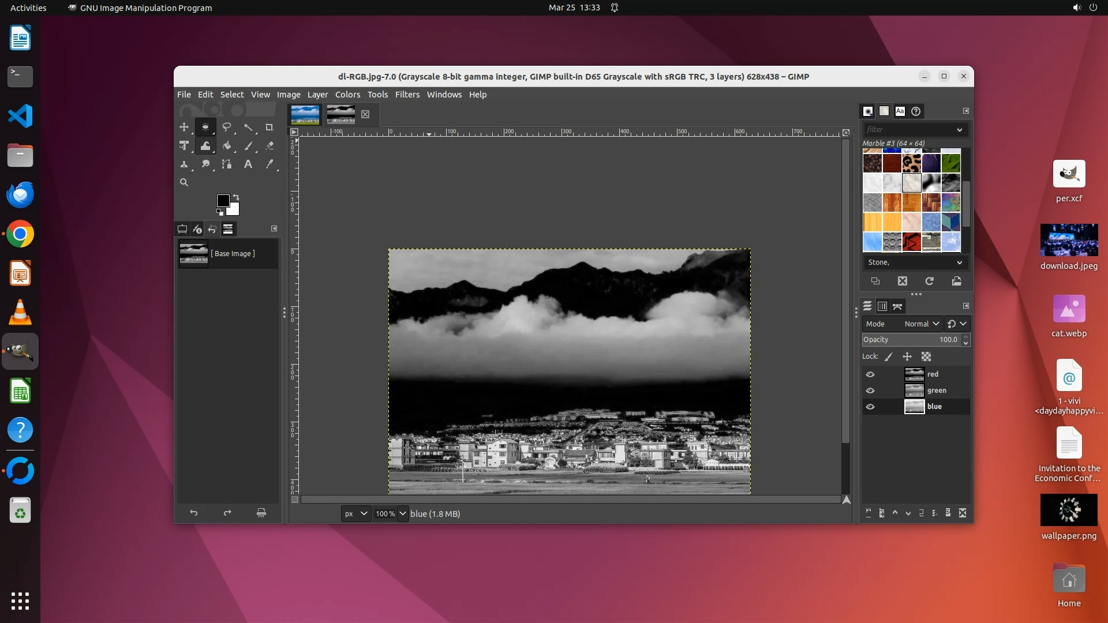Choose the Eraser tool
1108x623 pixels.
(x=269, y=146)
